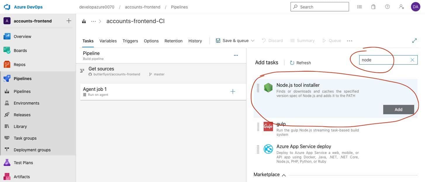
Task: Click the Releases rocket icon
Action: point(7,115)
